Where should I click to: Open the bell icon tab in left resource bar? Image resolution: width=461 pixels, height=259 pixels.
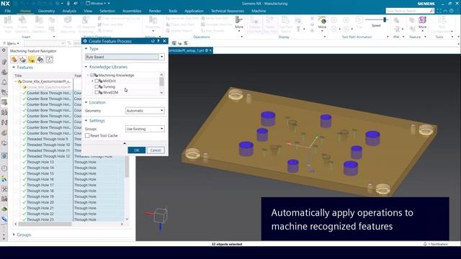click(x=4, y=82)
